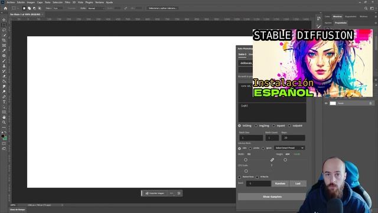Viewport: 378px width, 213px height.
Task: Select the outpaint mode radio button
Action: [x=289, y=126]
